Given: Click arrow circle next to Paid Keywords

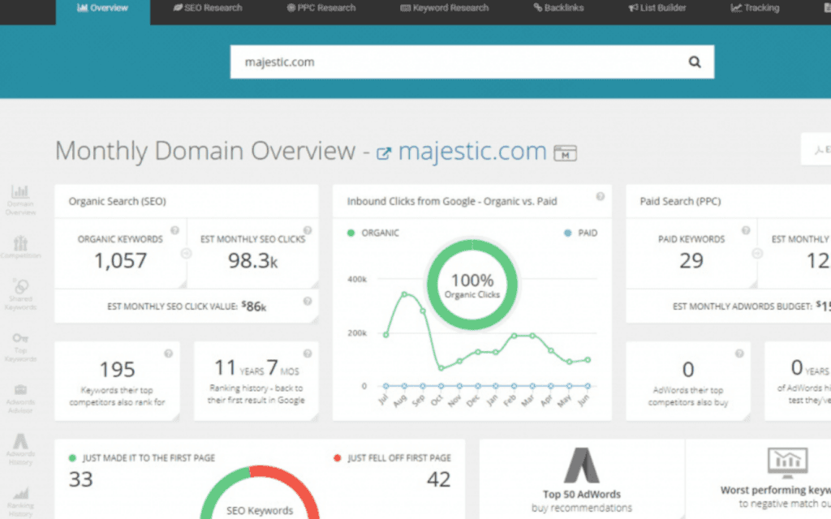Looking at the screenshot, I should pyautogui.click(x=757, y=254).
